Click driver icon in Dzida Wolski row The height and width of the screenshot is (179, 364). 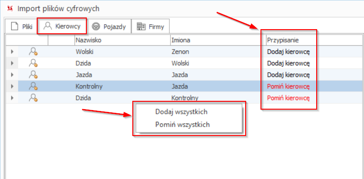(33, 63)
